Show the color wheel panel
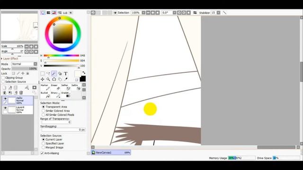 (43, 13)
